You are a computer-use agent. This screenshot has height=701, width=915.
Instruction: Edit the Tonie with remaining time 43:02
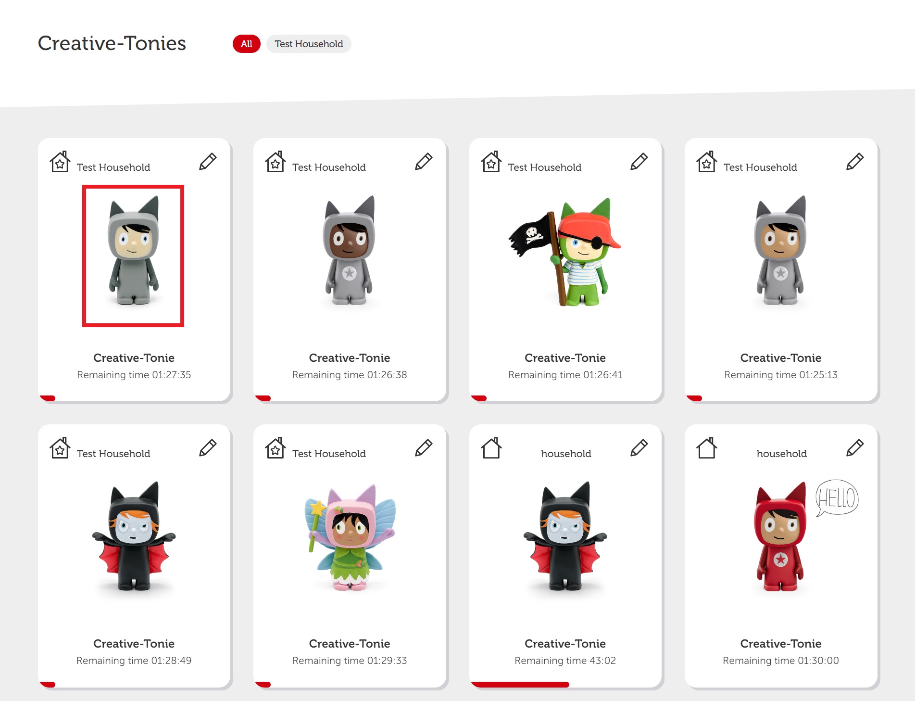[x=639, y=447]
